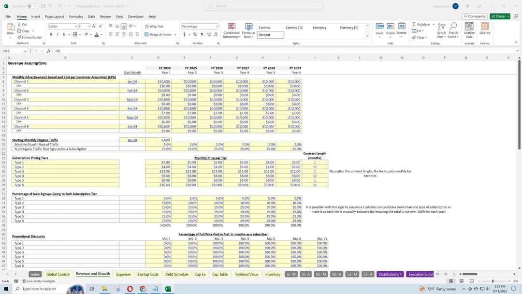Open the Comments pane
This screenshot has width=522, height=294.
[x=475, y=16]
